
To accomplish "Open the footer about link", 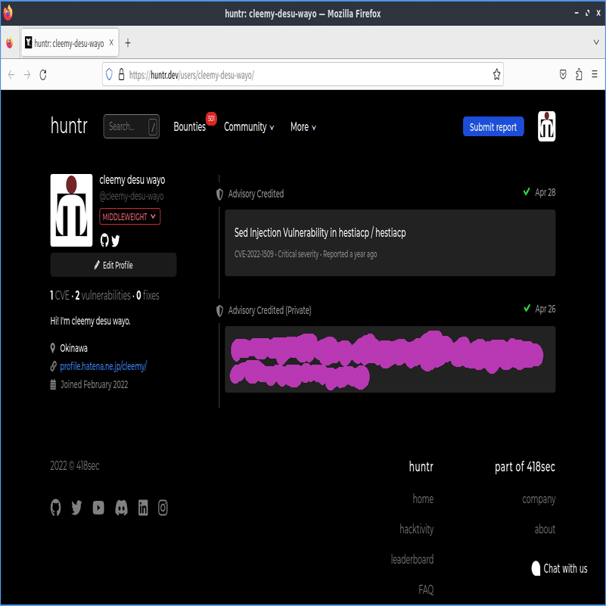I will (x=545, y=529).
